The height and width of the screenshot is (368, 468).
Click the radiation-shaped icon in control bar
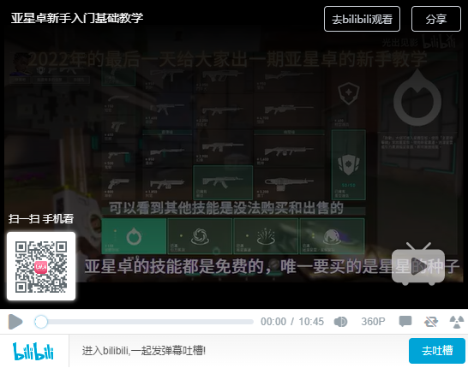click(457, 322)
